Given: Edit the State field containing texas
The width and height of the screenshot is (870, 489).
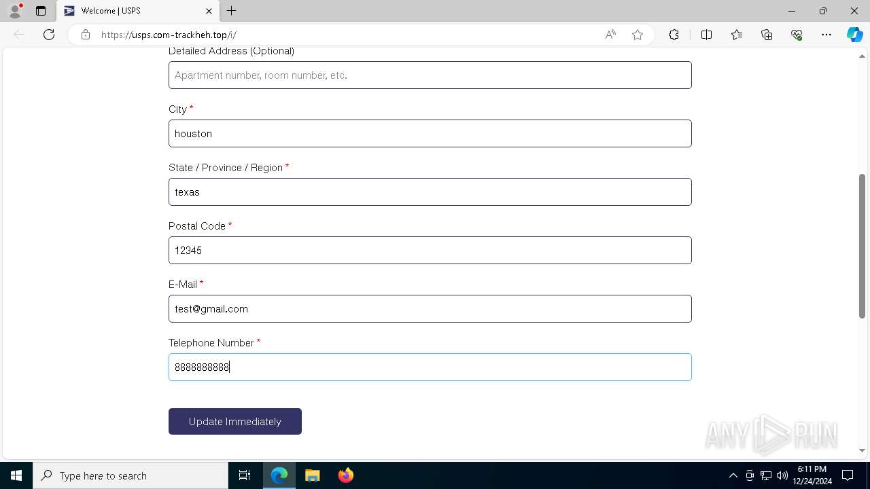Looking at the screenshot, I should 430,192.
